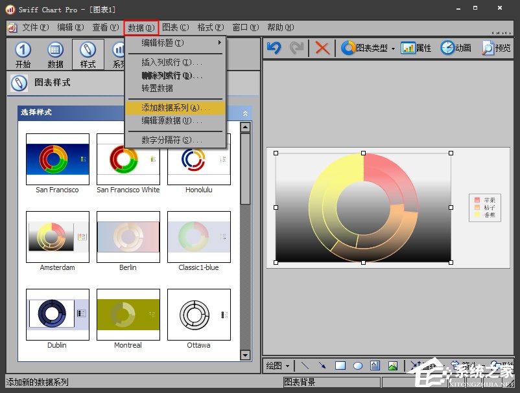Open the 绘图 drawing dropdown
The width and height of the screenshot is (520, 393).
[279, 366]
